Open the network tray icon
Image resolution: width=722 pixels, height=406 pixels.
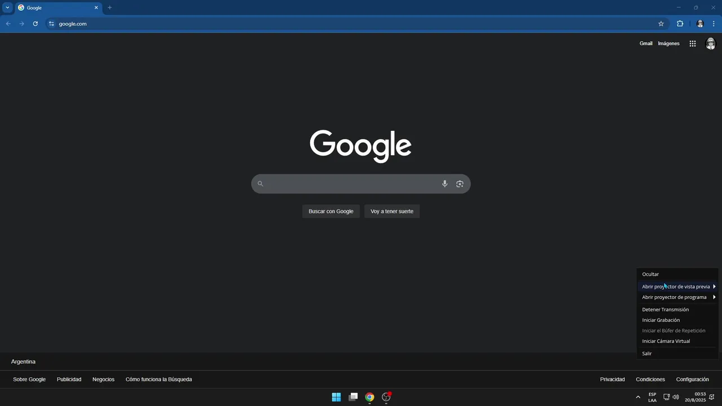(x=666, y=397)
